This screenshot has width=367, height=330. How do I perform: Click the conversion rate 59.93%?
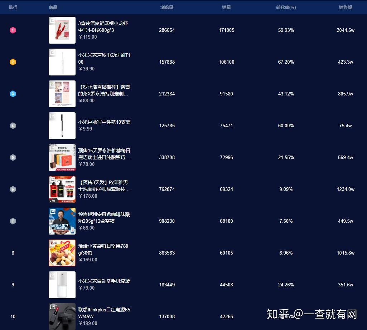[286, 30]
